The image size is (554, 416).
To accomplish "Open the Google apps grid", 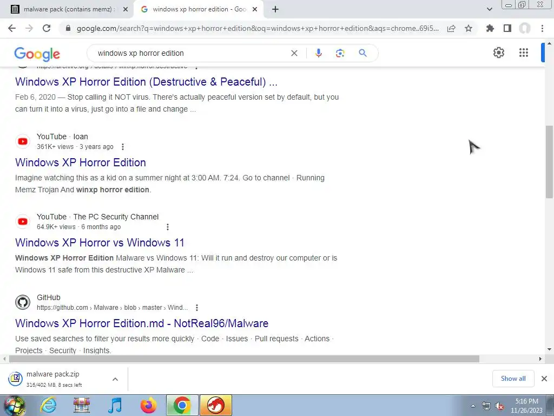I will point(524,53).
